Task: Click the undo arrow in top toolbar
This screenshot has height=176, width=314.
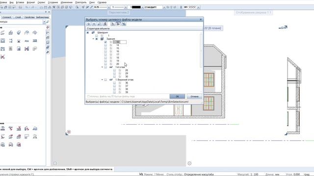Action: tap(26, 7)
